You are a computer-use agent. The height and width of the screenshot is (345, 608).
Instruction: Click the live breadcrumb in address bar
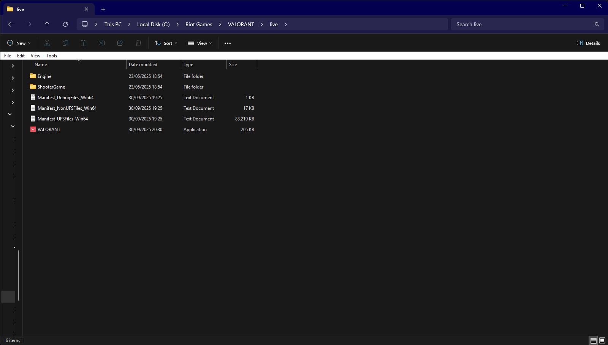click(x=274, y=24)
